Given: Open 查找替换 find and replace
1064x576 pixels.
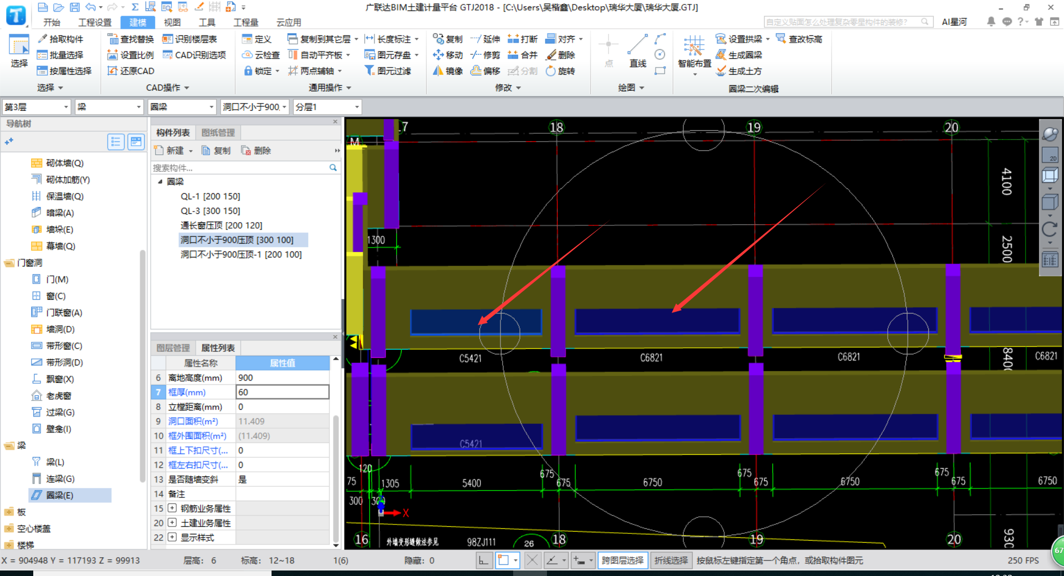Looking at the screenshot, I should point(130,39).
